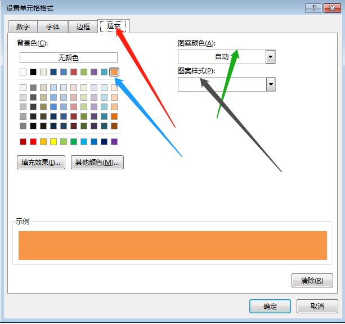Choose light green in standard colors row
The height and width of the screenshot is (324, 345).
tap(64, 142)
